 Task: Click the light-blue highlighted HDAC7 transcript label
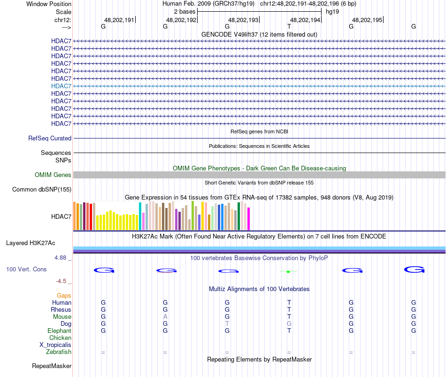click(x=61, y=86)
